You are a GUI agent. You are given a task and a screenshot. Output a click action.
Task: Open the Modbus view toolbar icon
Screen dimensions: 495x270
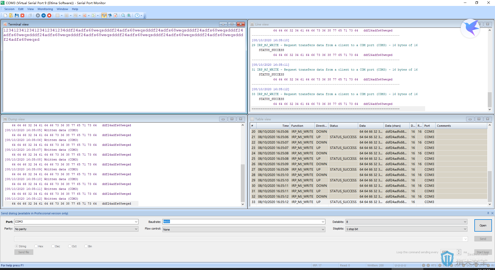(94, 15)
